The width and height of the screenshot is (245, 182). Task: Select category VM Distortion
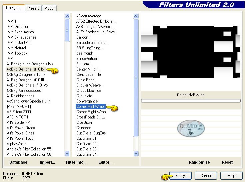click(19, 27)
